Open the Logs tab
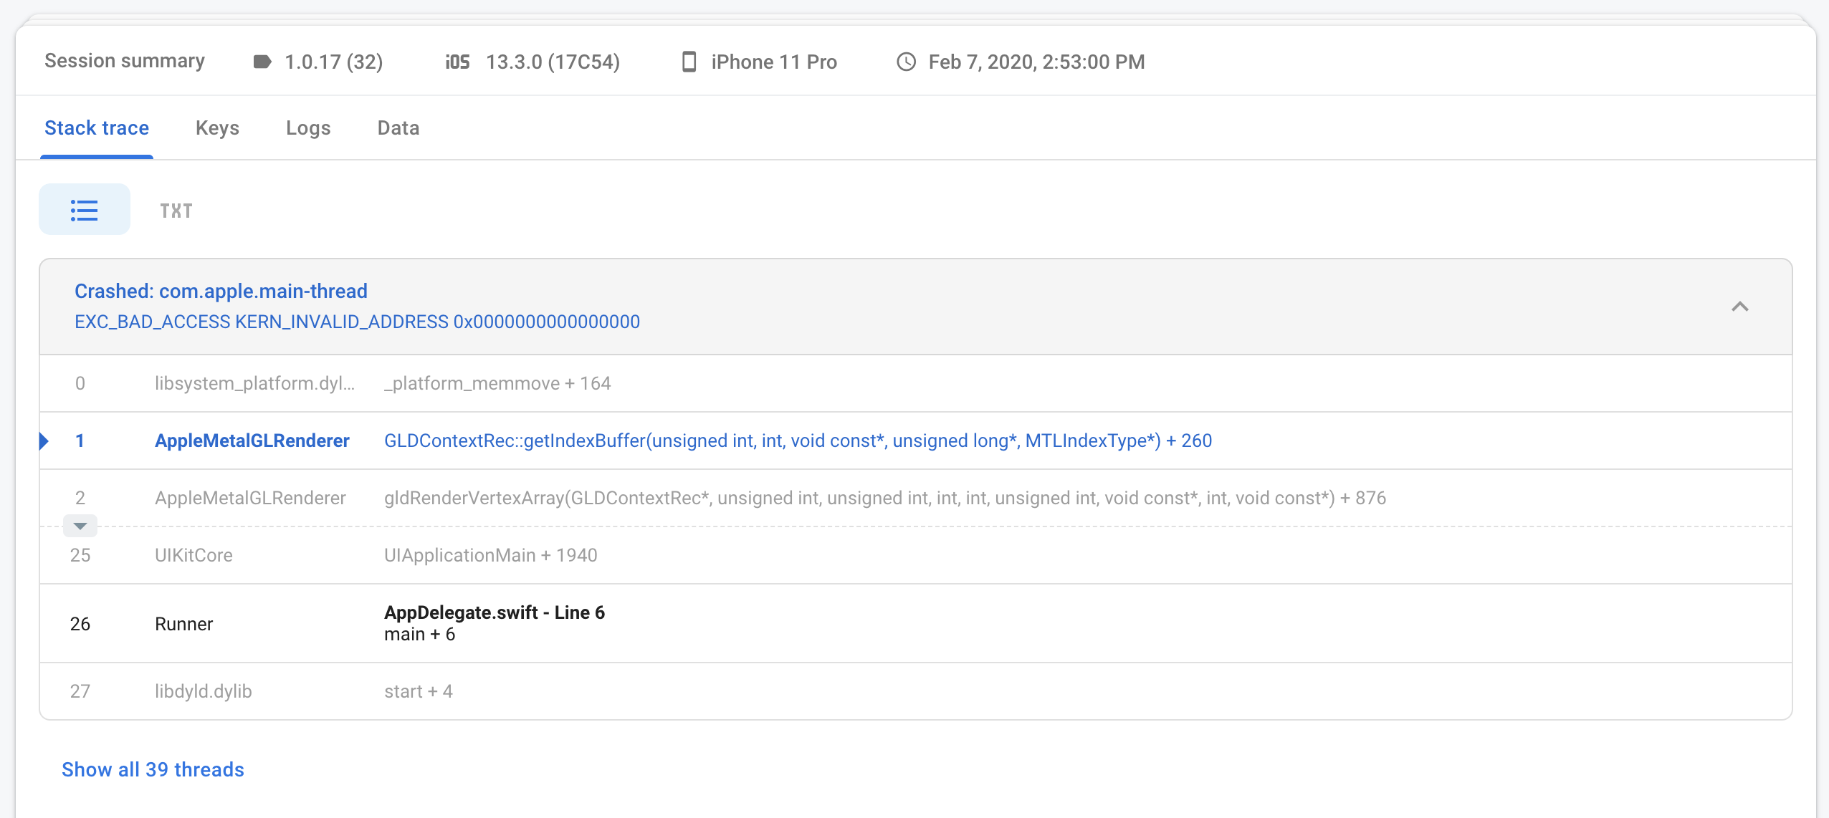This screenshot has width=1829, height=818. (308, 127)
